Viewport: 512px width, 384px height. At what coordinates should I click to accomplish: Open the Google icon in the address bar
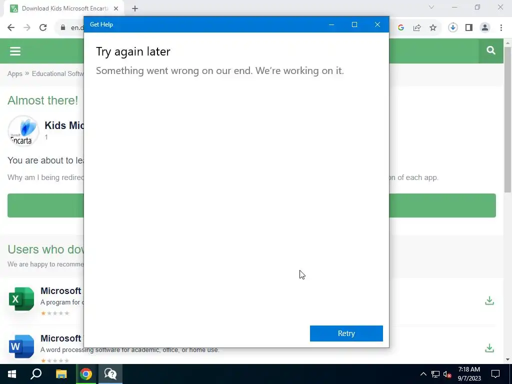(401, 28)
